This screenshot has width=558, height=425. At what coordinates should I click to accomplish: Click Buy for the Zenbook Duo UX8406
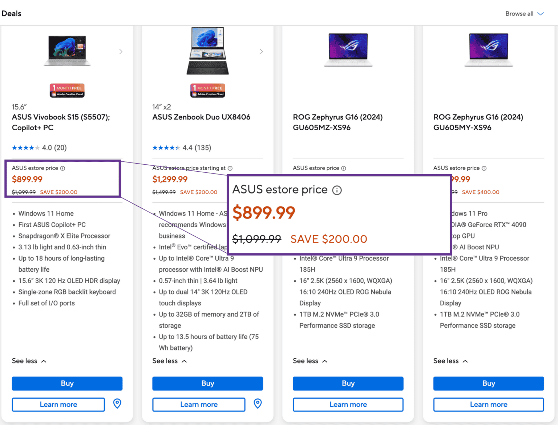click(x=207, y=383)
